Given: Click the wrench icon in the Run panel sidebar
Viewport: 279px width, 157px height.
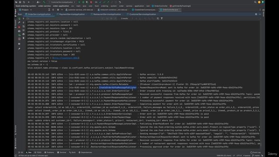Looking at the screenshot, I should click(x=19, y=23).
